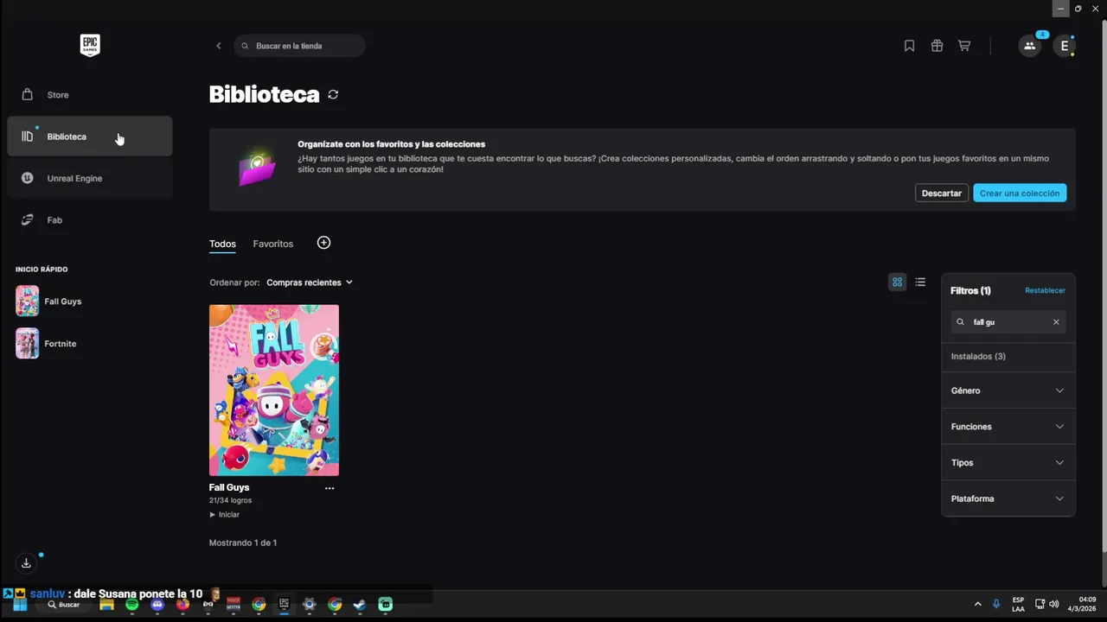The image size is (1107, 622).
Task: Open the gift redeem icon
Action: click(937, 46)
